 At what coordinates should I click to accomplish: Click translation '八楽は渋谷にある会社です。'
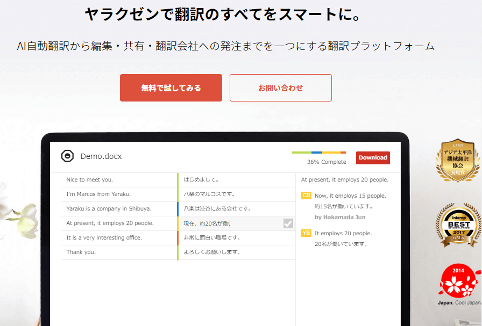point(217,209)
